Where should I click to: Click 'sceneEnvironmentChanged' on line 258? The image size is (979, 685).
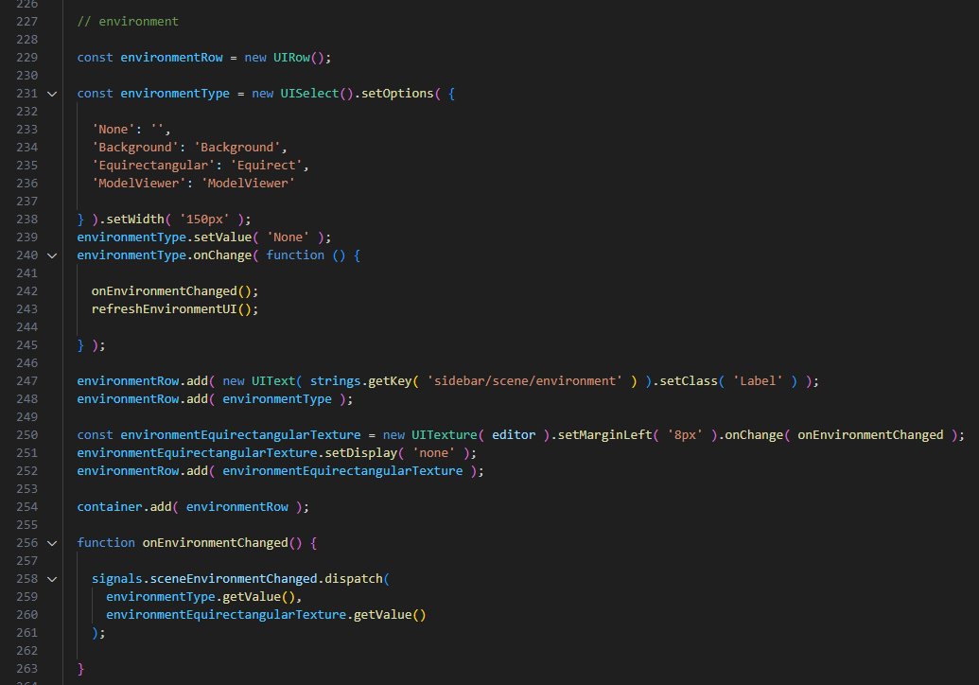[x=234, y=579]
